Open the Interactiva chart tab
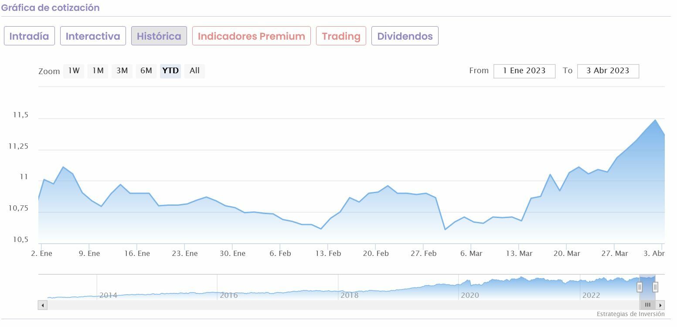Viewport: 677px width, 327px height. pyautogui.click(x=93, y=36)
